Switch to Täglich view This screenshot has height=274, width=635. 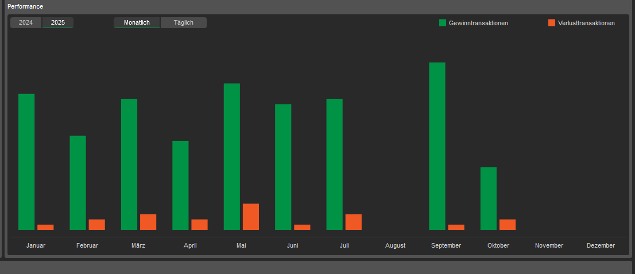184,23
